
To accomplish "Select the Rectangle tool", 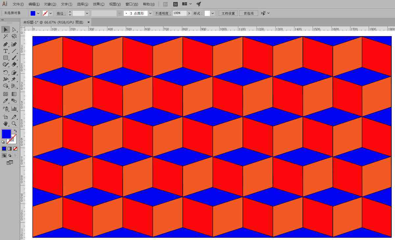I will point(6,58).
